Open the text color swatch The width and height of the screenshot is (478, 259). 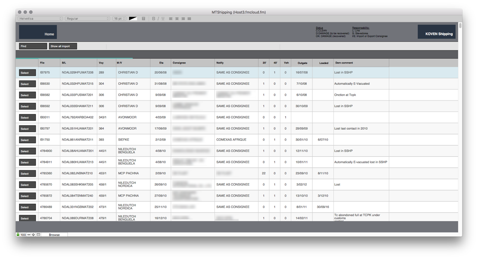(133, 19)
